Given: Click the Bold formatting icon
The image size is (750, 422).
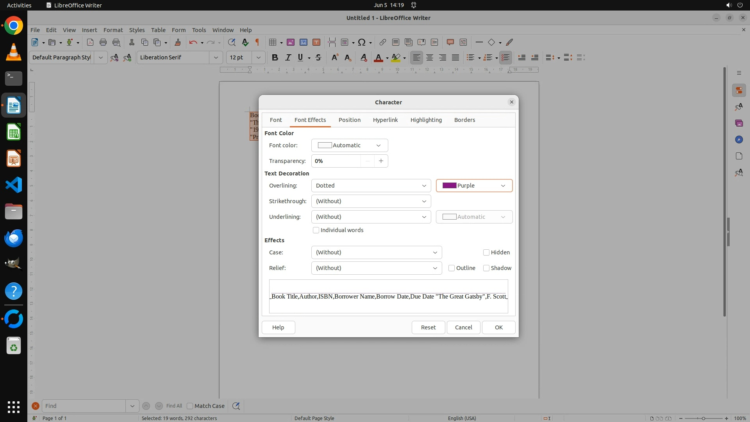Looking at the screenshot, I should (275, 57).
